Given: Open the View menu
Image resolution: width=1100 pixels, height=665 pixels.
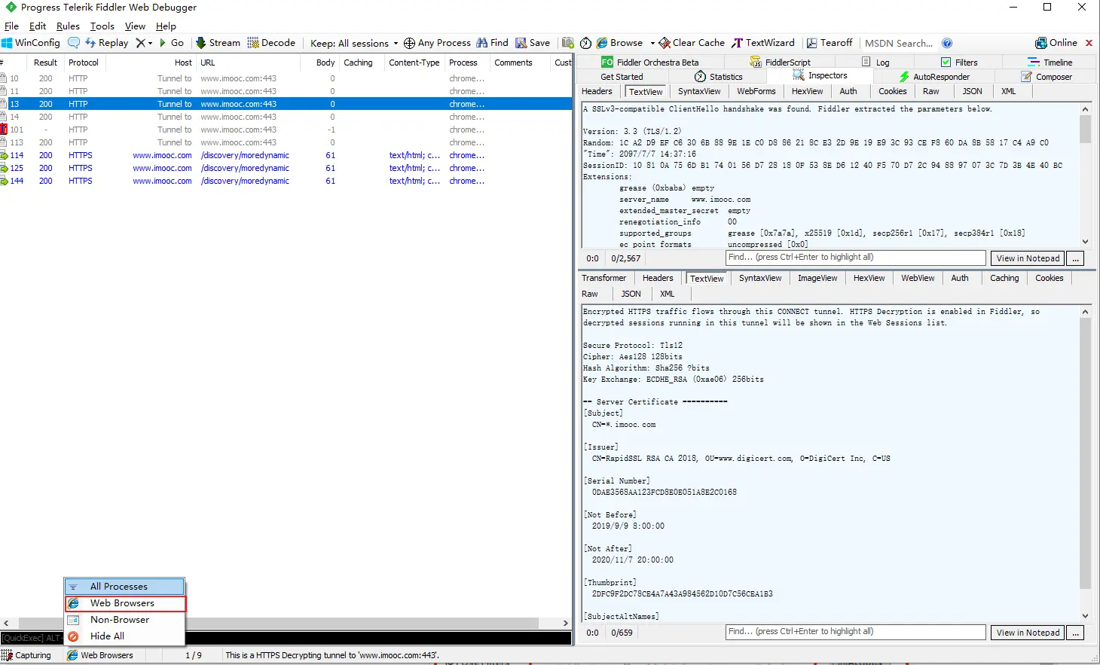Looking at the screenshot, I should [x=135, y=26].
